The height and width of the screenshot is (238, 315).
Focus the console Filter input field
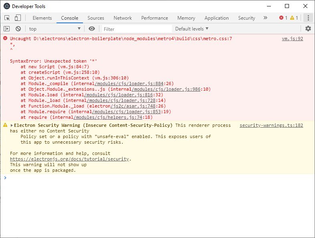137,29
